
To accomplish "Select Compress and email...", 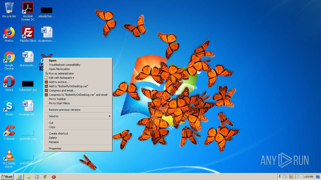I will coord(78,90).
